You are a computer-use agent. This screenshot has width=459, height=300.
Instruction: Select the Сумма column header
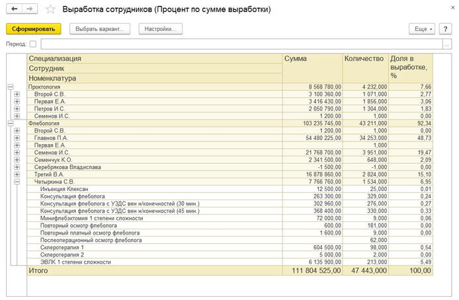[x=312, y=59]
